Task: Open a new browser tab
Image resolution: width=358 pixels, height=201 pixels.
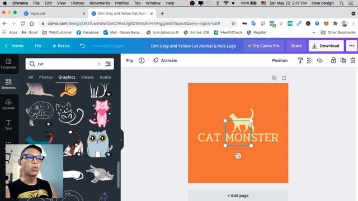Action: (x=162, y=13)
